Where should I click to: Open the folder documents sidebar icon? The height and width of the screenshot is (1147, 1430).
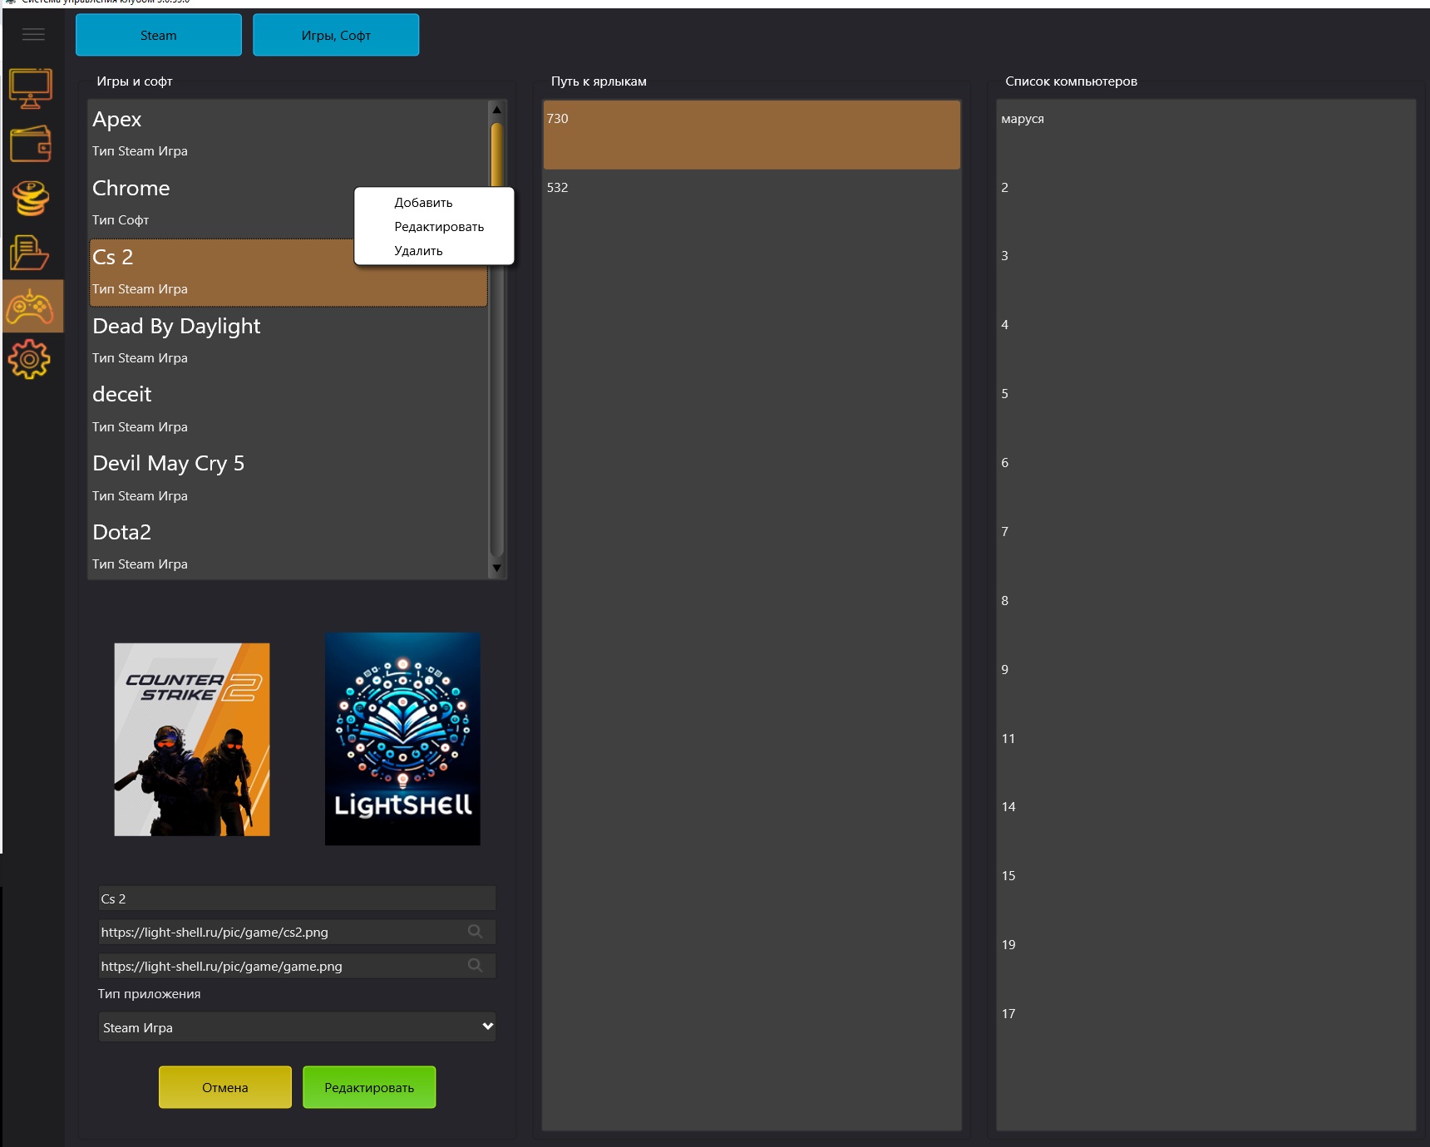pos(29,254)
